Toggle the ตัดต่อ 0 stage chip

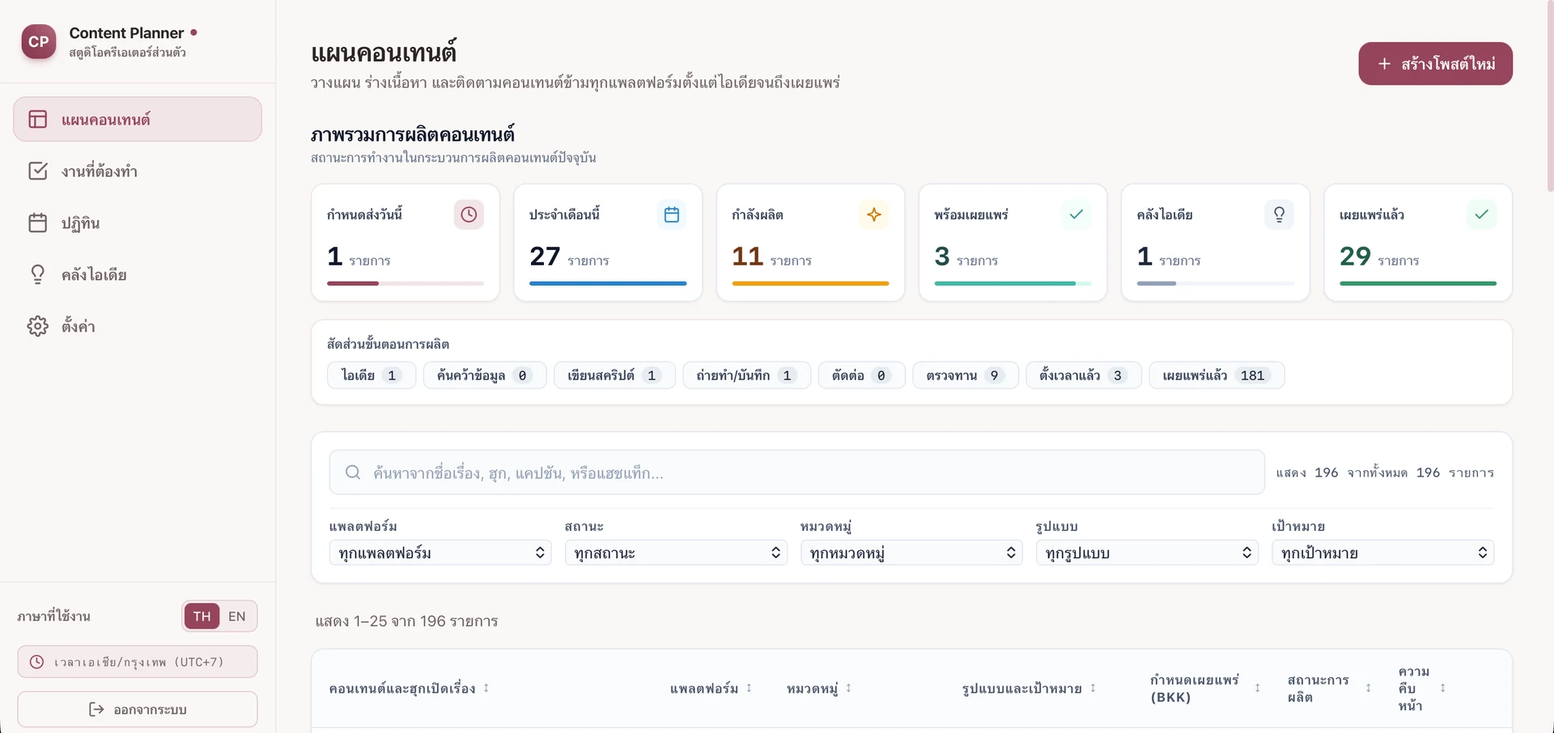tap(862, 375)
